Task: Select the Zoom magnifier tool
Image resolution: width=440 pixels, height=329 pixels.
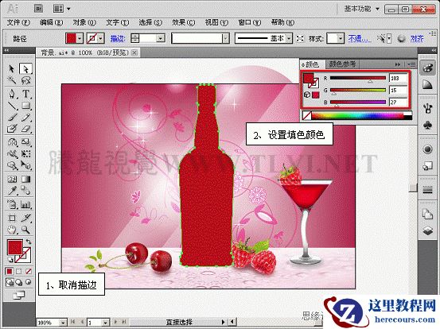Action: coord(25,230)
